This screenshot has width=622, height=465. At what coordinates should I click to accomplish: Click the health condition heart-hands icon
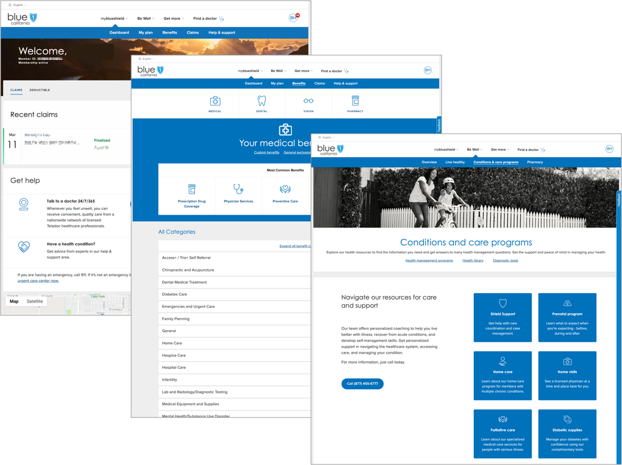coord(24,247)
